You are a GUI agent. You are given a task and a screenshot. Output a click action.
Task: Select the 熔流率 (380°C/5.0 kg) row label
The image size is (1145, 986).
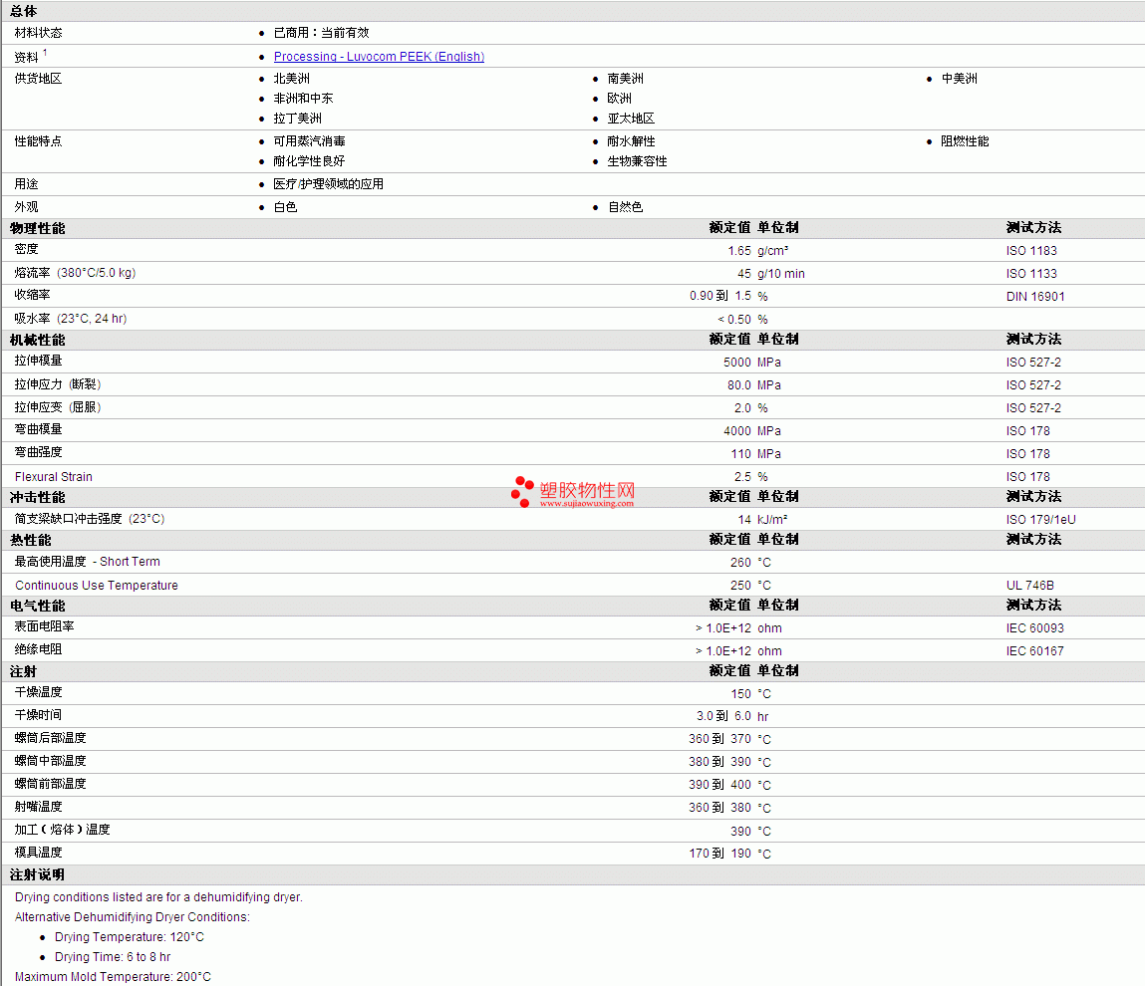(75, 272)
